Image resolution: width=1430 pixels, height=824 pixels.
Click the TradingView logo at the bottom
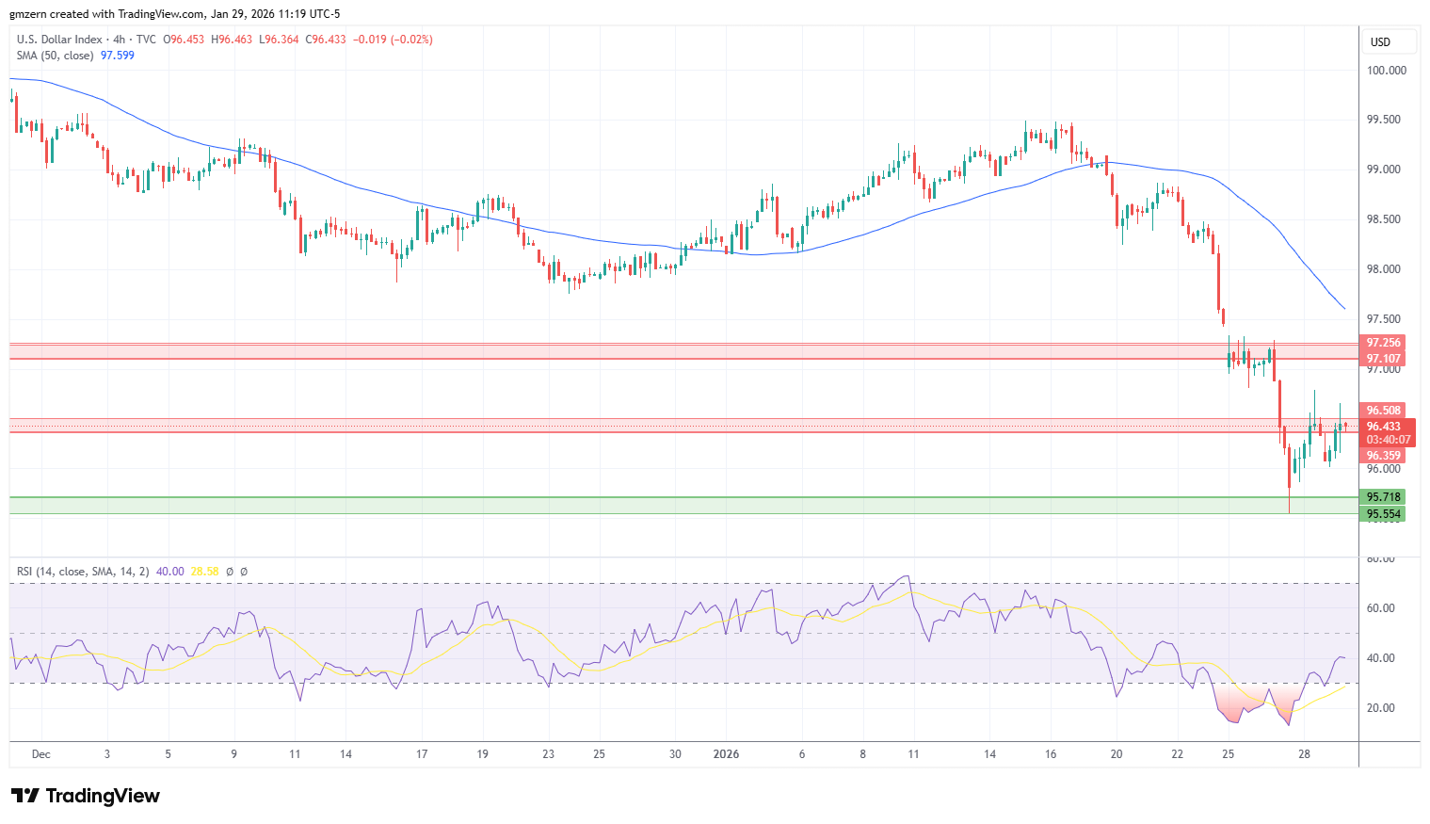(x=86, y=796)
